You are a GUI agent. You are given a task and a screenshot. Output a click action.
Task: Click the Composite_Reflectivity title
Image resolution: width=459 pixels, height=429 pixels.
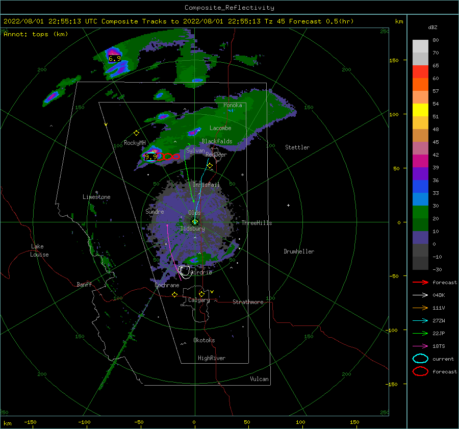tap(229, 8)
